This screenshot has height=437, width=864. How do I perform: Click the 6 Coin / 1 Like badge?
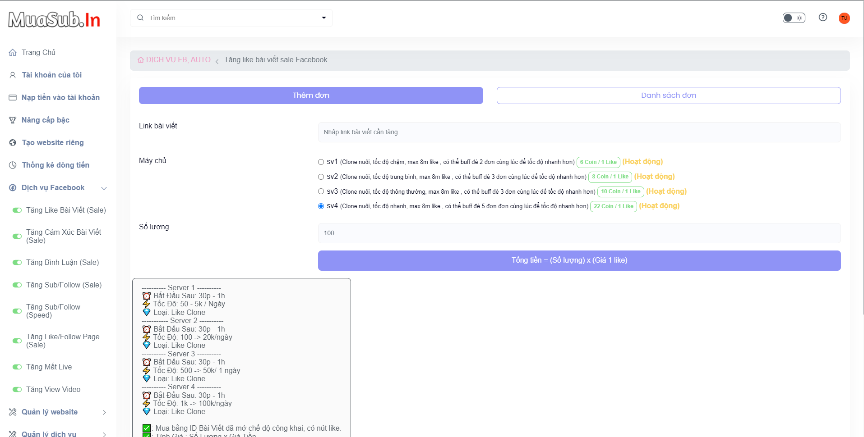[598, 162]
